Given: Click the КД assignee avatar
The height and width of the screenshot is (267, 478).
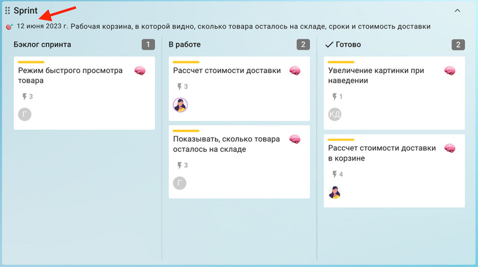Looking at the screenshot, I should pos(335,114).
